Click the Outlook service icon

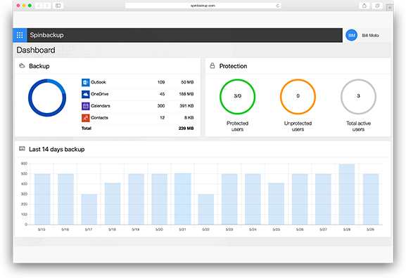[x=85, y=82]
